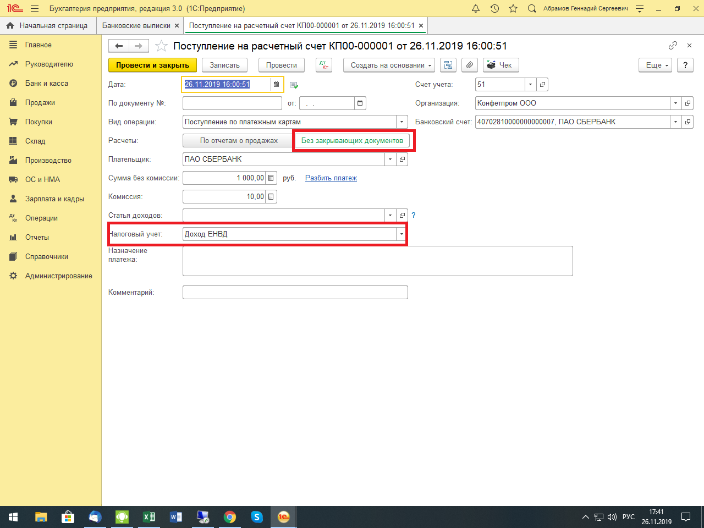Expand the Организация dropdown
This screenshot has height=528, width=704.
tap(675, 103)
